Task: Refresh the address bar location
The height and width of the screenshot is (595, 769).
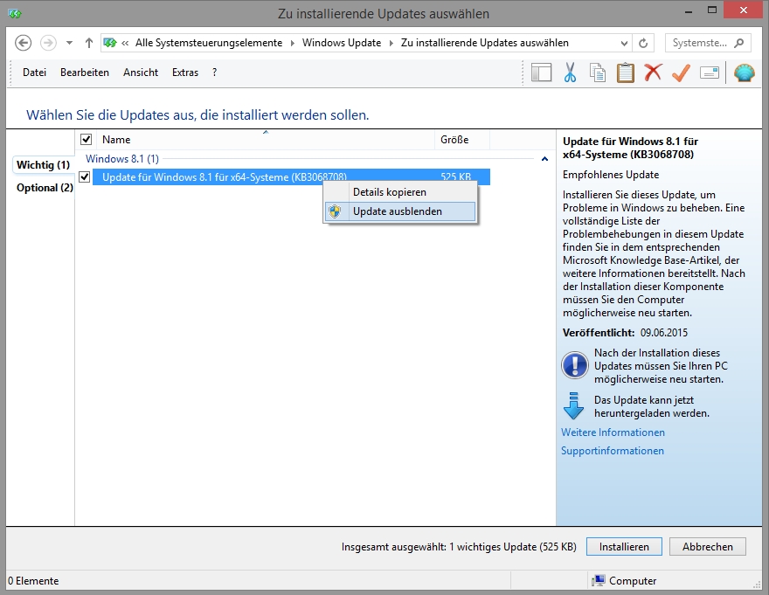Action: (x=644, y=43)
